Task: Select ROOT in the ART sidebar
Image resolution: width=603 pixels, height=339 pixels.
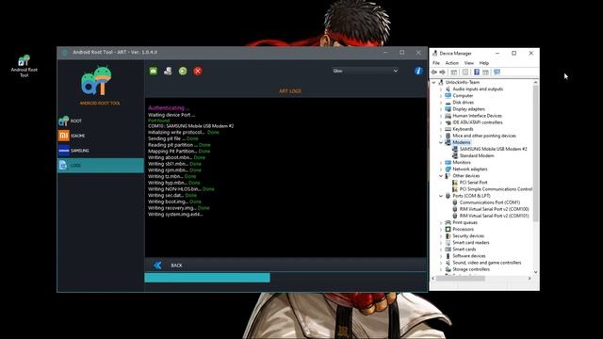Action: point(101,121)
